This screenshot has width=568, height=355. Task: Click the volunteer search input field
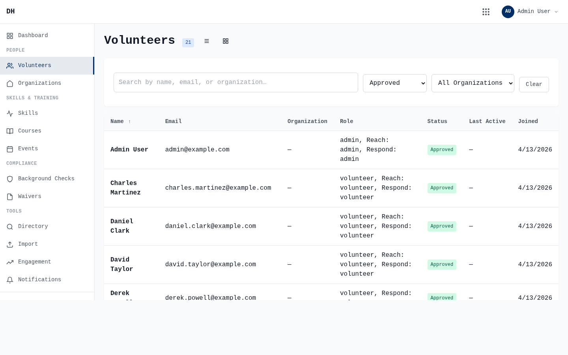pyautogui.click(x=236, y=82)
